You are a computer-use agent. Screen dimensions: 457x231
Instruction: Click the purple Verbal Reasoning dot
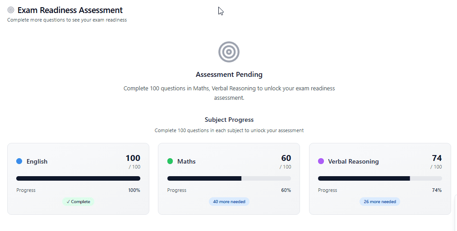coord(321,161)
